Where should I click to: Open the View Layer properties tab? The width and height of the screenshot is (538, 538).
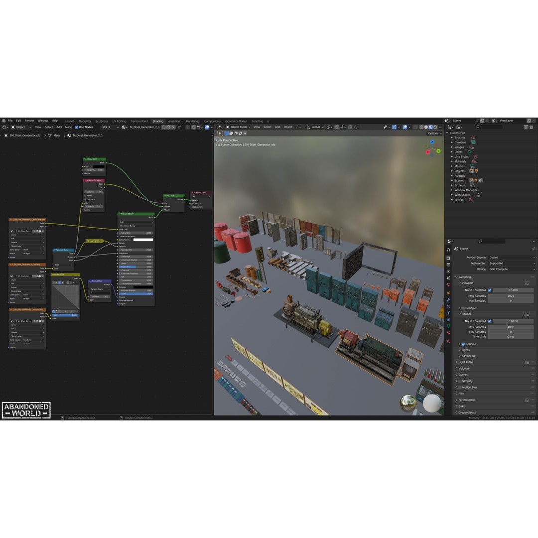coord(448,271)
